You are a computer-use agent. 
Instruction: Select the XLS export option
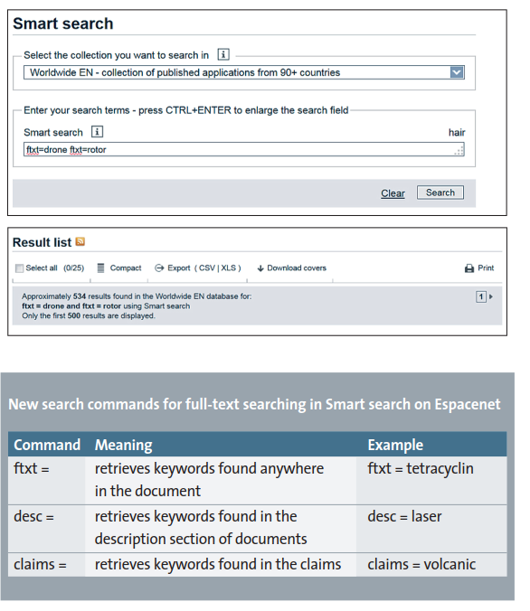click(x=229, y=268)
